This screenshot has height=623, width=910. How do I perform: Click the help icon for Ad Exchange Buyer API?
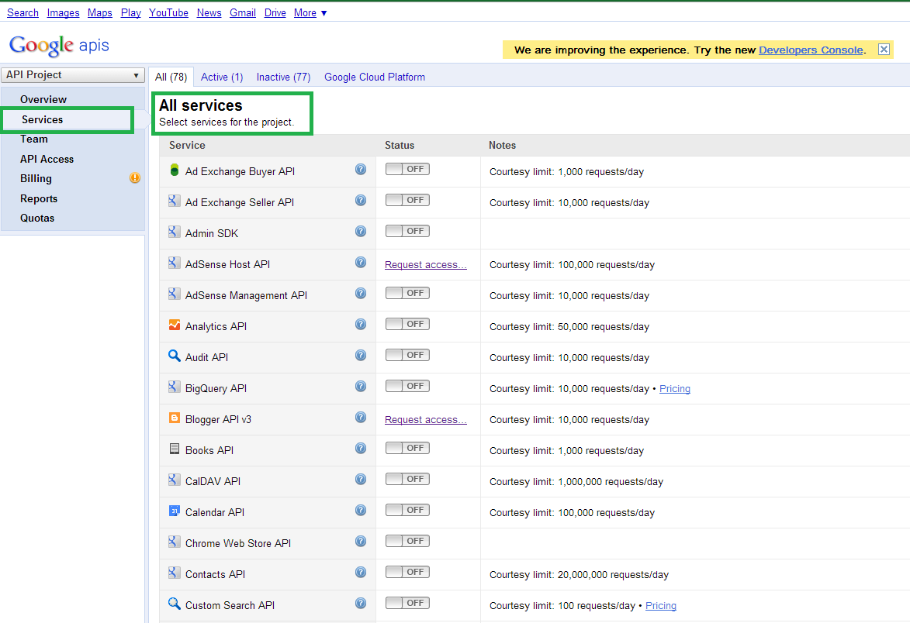pyautogui.click(x=361, y=169)
